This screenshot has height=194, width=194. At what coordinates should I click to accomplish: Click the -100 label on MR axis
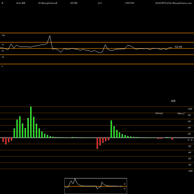tap(190, 171)
